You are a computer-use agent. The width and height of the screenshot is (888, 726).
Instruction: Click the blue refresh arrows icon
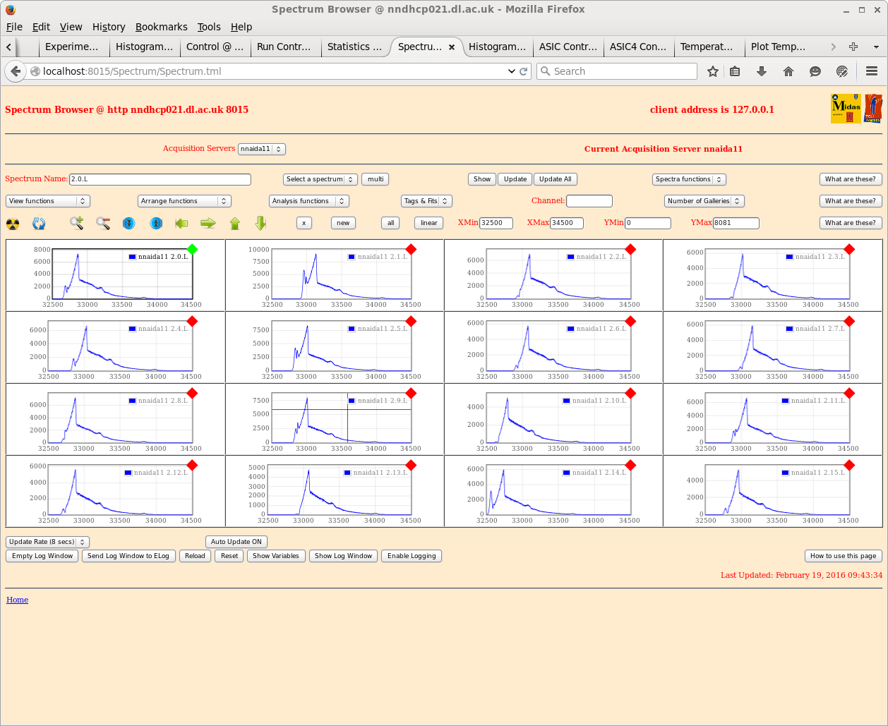coord(39,224)
